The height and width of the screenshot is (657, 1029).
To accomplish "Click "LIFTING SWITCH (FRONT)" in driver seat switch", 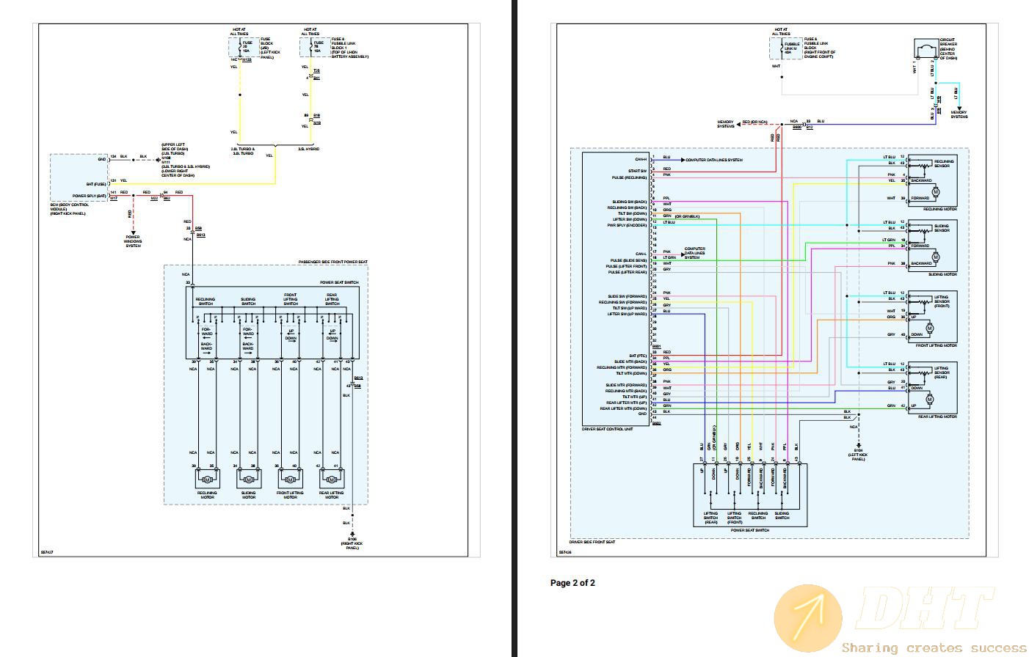I will coord(734,518).
